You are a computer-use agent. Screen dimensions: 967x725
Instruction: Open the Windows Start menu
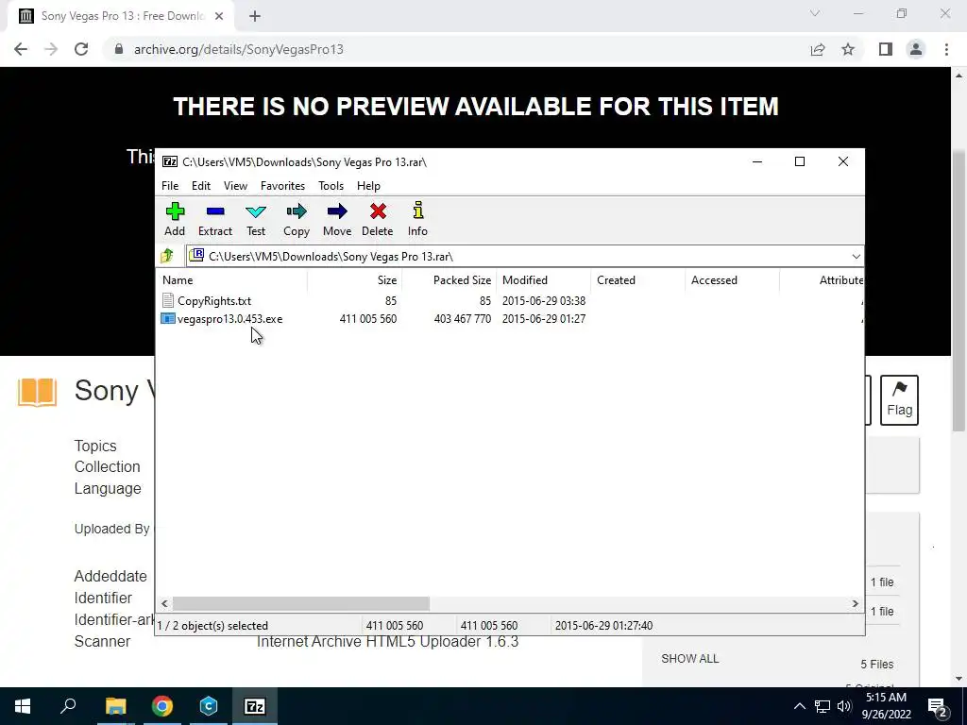tap(23, 706)
